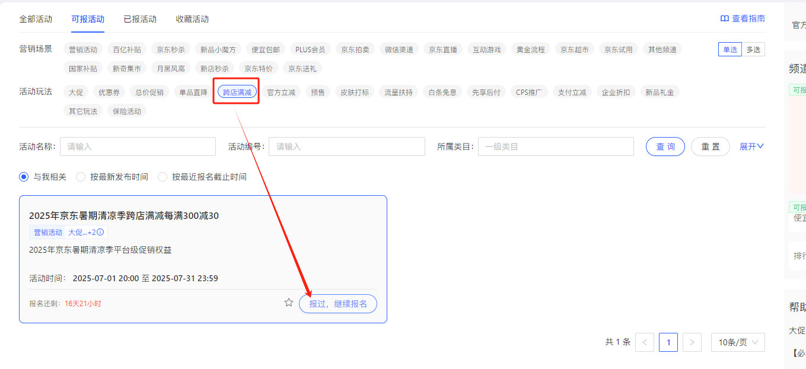The height and width of the screenshot is (369, 806).
Task: Select the 京东秒杀 scenario tag
Action: coord(170,50)
